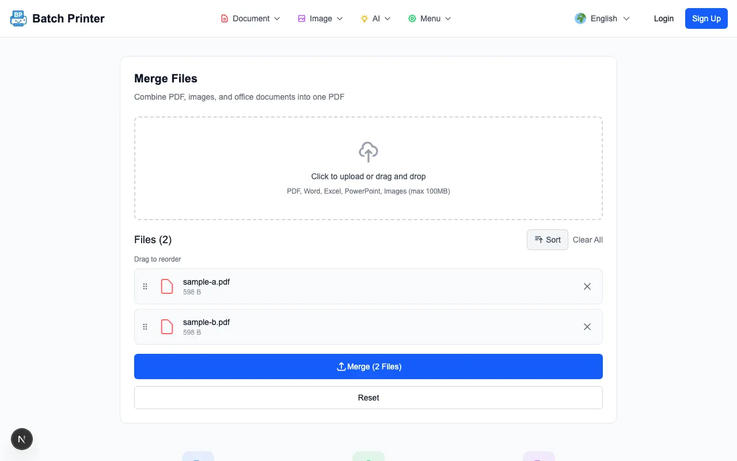
Task: Expand the AI chevron arrow
Action: click(388, 18)
